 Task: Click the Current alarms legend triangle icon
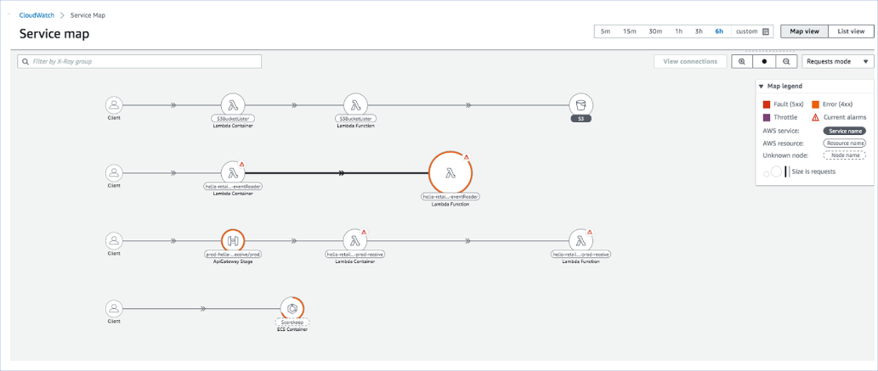coord(816,117)
